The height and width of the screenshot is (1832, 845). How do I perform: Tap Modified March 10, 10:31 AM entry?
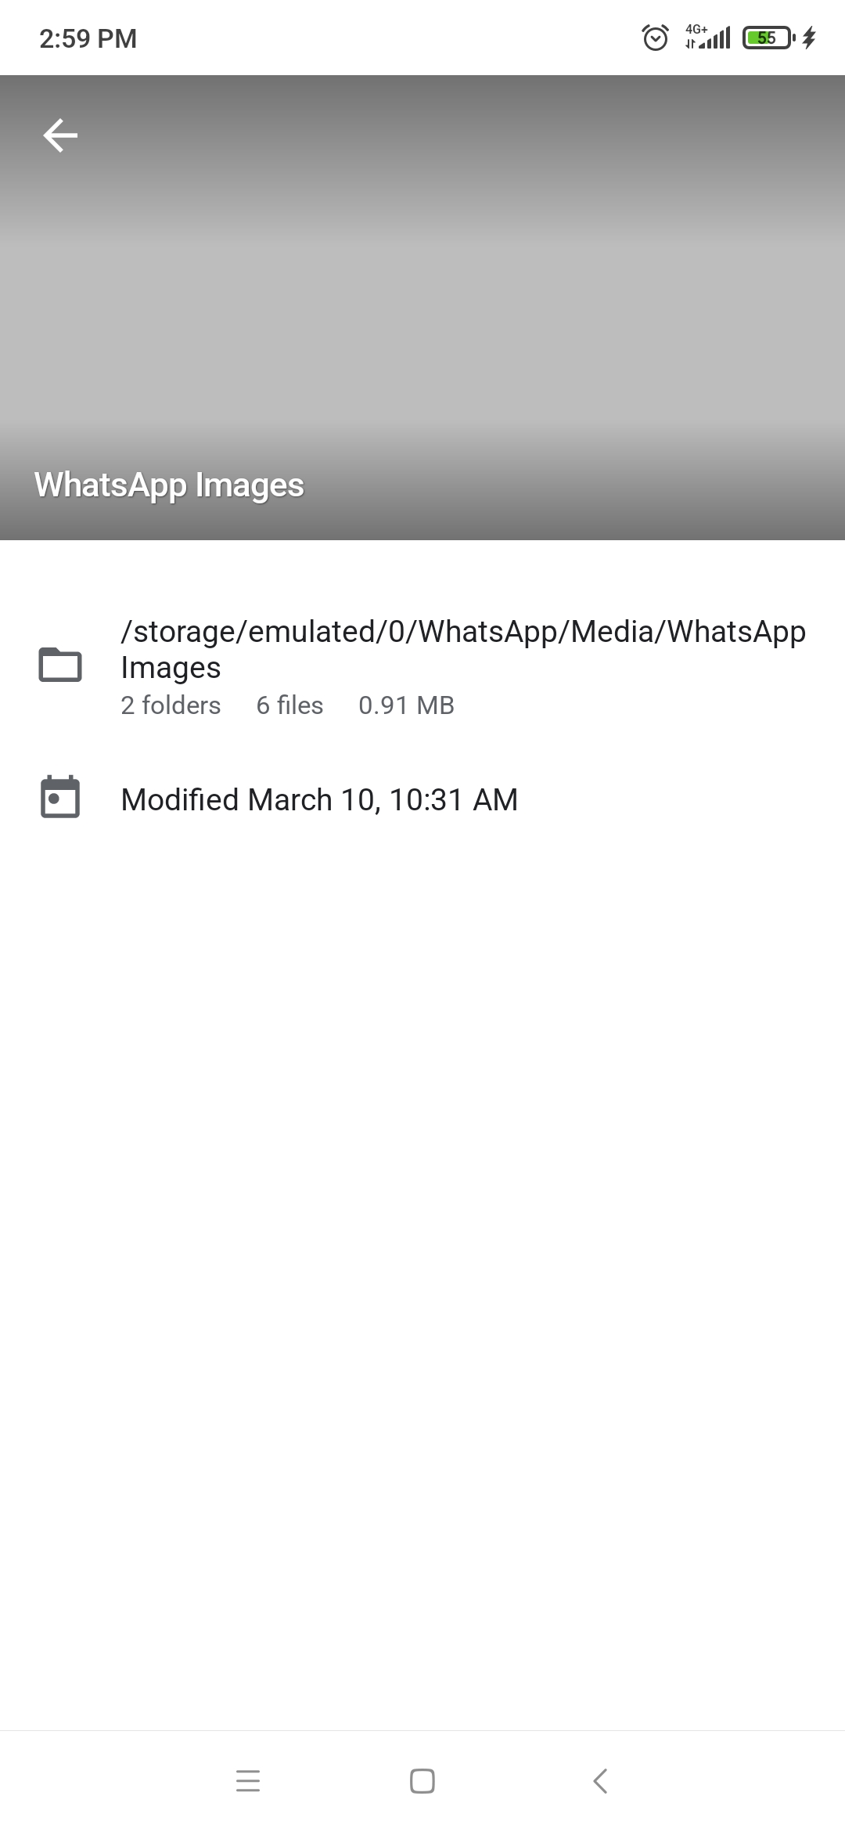(319, 800)
